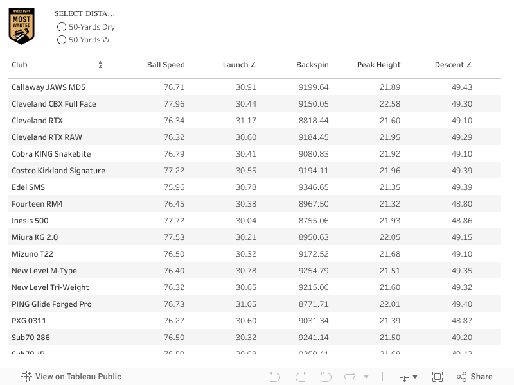Select the 50-Yards Dry option
This screenshot has width=514, height=385.
(61, 27)
